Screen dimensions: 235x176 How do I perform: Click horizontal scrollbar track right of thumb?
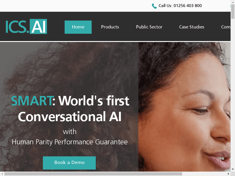204,174
